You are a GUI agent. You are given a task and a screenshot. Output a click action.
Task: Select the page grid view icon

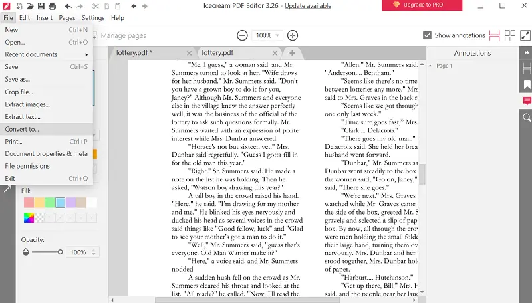pyautogui.click(x=510, y=35)
